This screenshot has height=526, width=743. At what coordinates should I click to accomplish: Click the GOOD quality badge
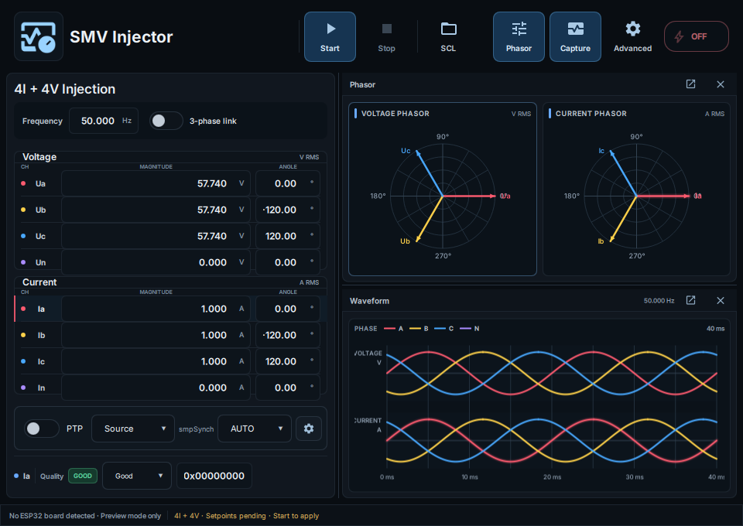[x=83, y=476]
